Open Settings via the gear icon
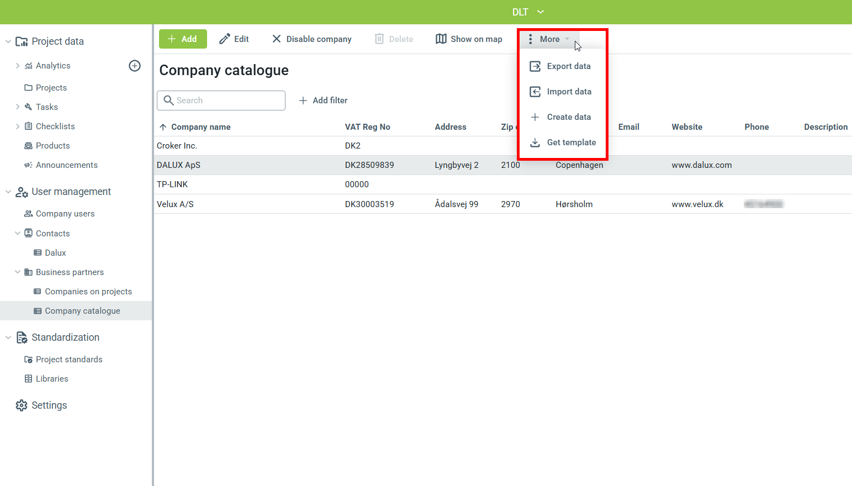This screenshot has height=486, width=852. click(x=22, y=405)
